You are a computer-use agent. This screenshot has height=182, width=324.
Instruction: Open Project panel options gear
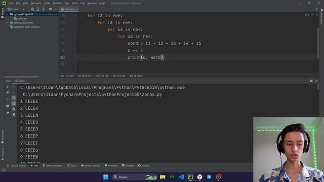tap(51, 9)
